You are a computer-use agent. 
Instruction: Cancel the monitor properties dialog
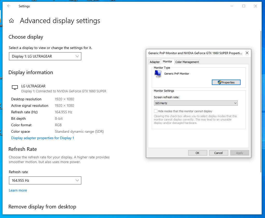[x=219, y=153]
